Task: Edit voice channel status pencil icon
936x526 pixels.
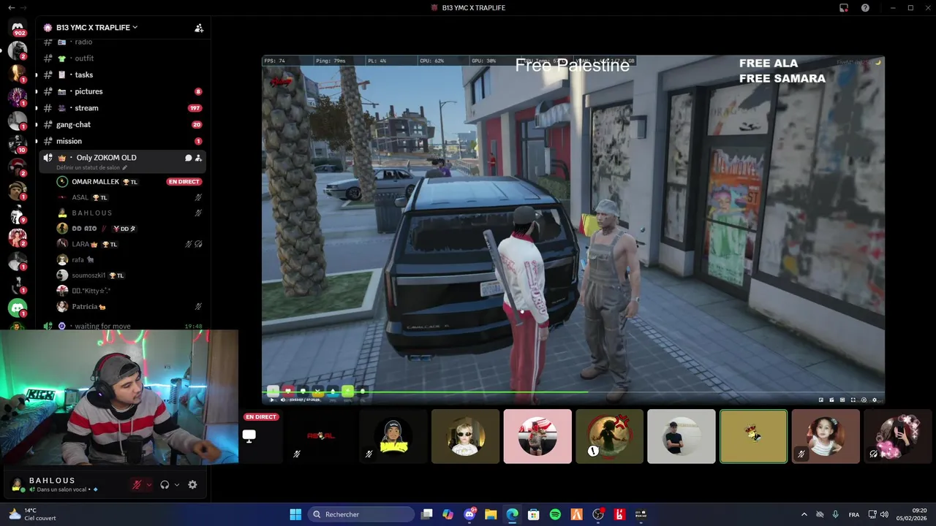Action: pos(124,168)
